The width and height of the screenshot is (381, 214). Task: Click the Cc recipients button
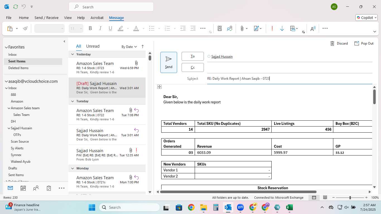pos(193,67)
